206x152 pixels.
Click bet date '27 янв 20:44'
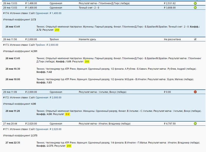point(10,124)
